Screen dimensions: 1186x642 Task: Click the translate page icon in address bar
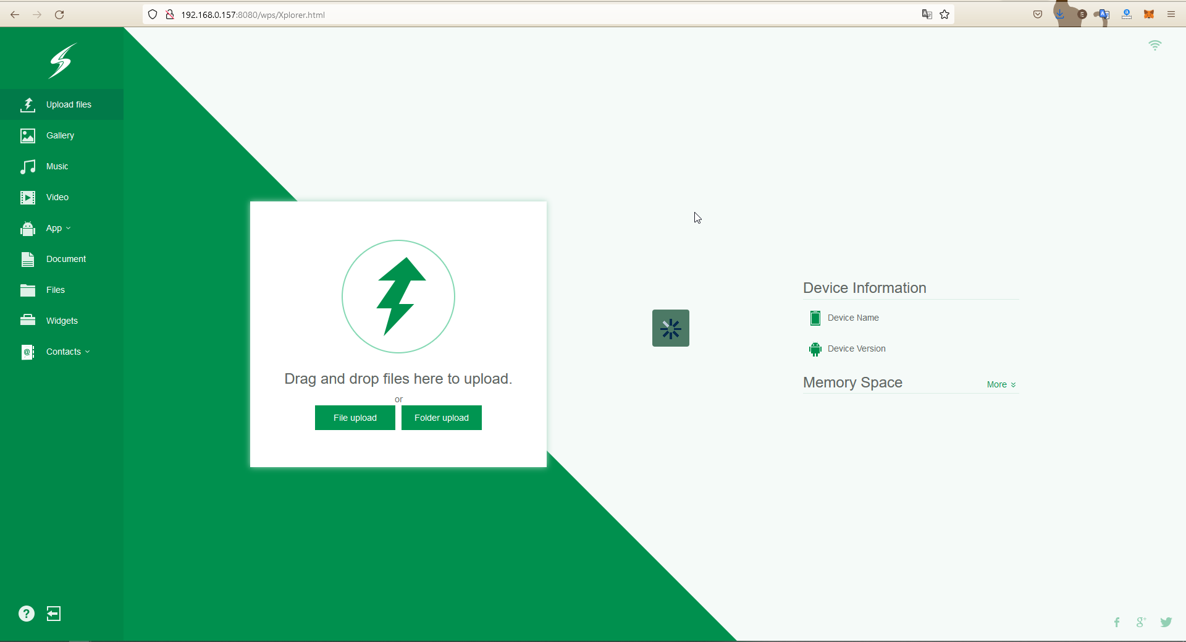pyautogui.click(x=927, y=14)
